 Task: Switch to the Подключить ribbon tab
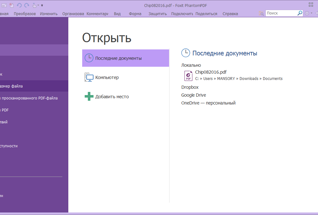pyautogui.click(x=182, y=14)
